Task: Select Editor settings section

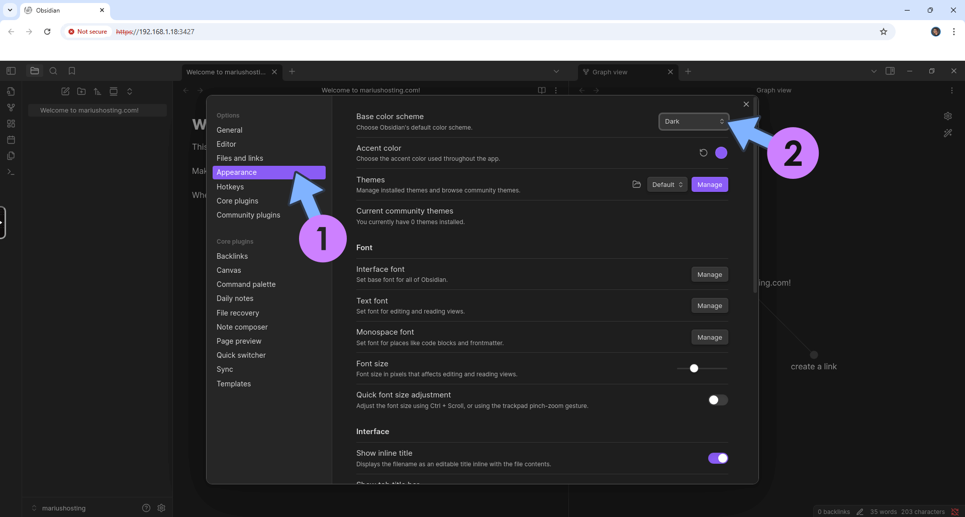Action: click(x=269, y=144)
